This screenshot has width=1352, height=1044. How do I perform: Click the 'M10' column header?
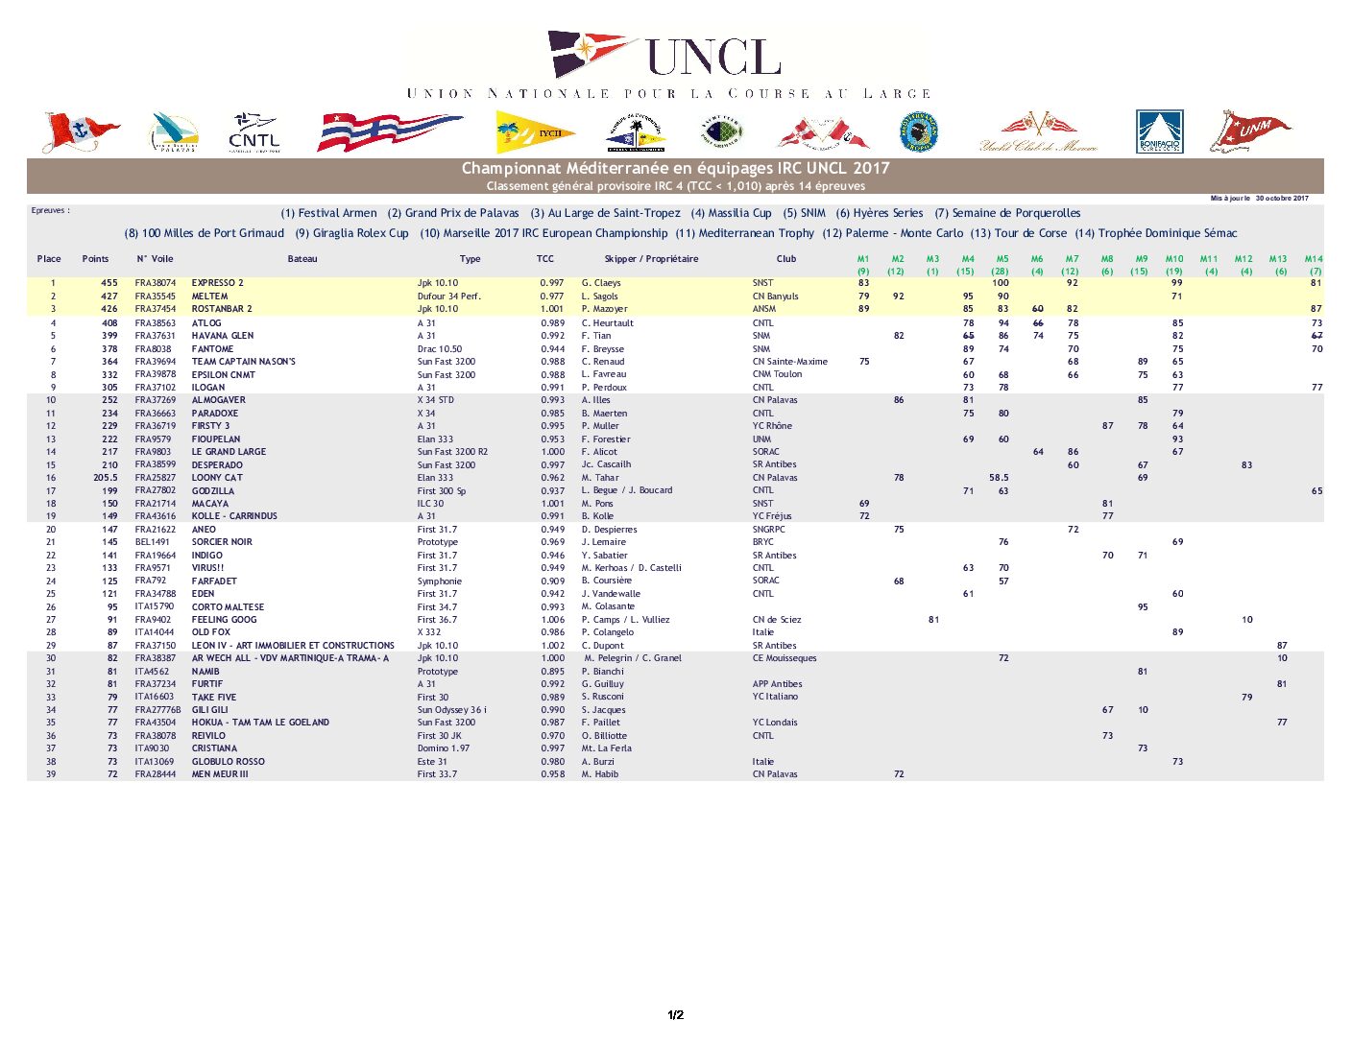point(1174,259)
